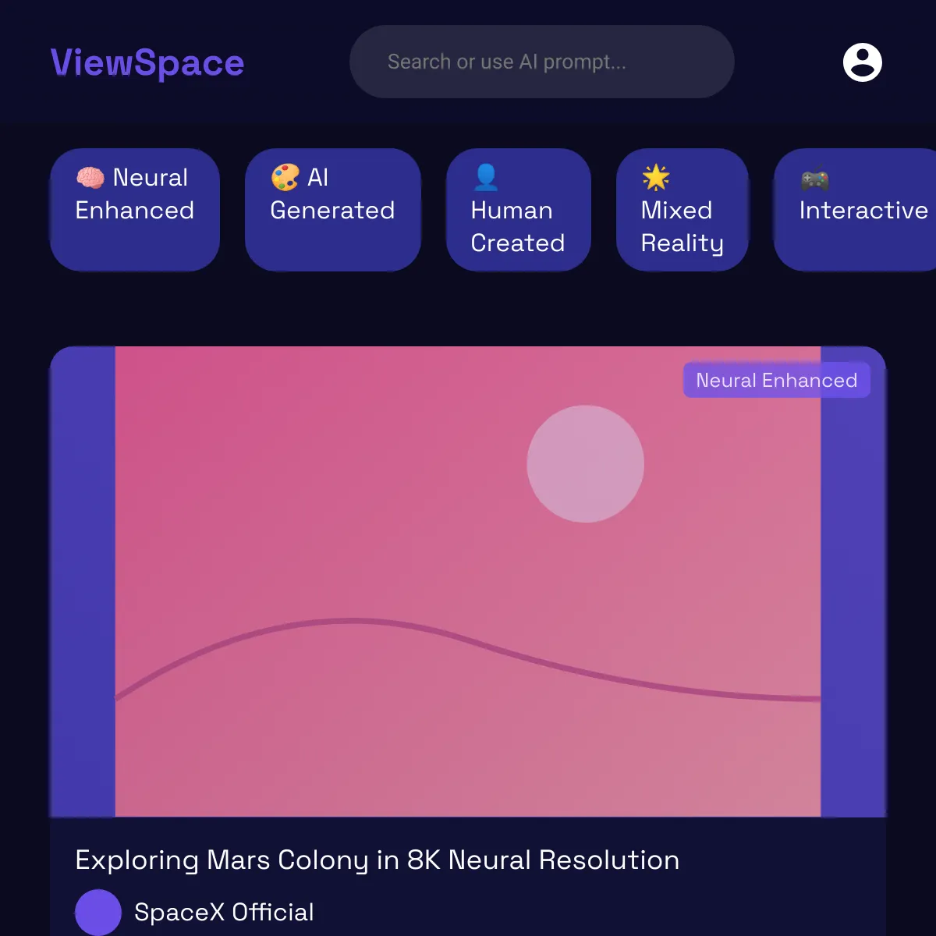Toggle the Neural Enhanced category filter

click(134, 209)
